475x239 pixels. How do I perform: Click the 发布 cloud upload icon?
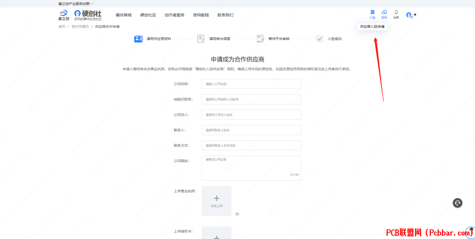click(x=384, y=12)
